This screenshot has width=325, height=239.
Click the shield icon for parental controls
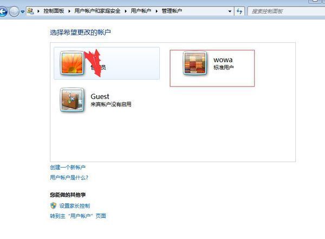pos(53,205)
